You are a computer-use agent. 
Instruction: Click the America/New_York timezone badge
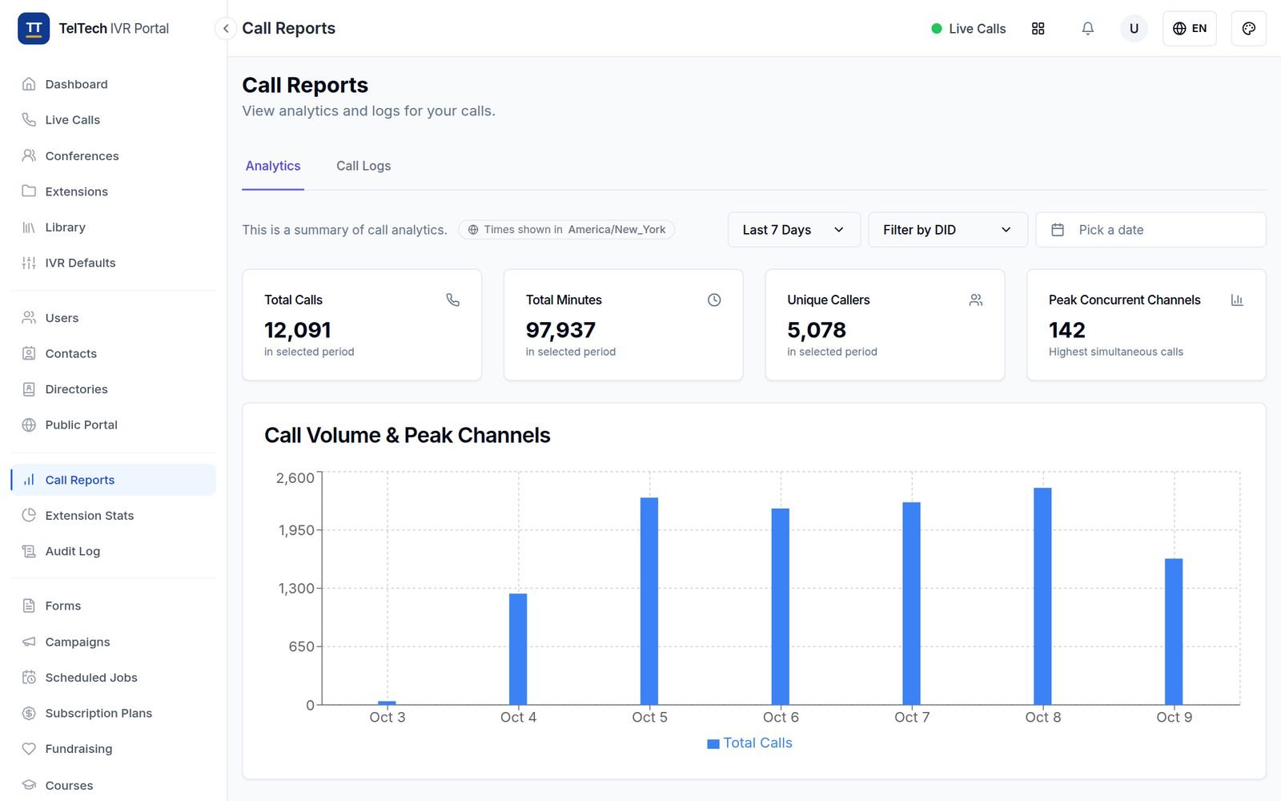(x=567, y=230)
